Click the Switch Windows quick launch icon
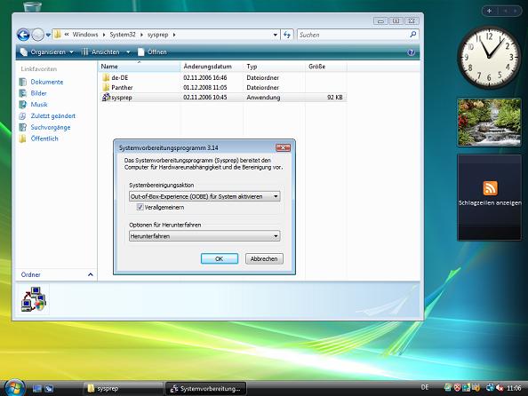The image size is (528, 396). coord(49,389)
